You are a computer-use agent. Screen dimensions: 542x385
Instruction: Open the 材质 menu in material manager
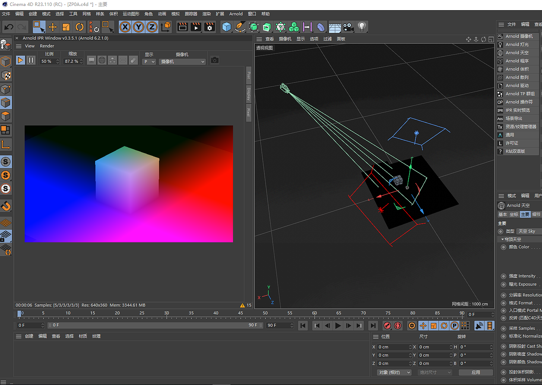(83, 336)
